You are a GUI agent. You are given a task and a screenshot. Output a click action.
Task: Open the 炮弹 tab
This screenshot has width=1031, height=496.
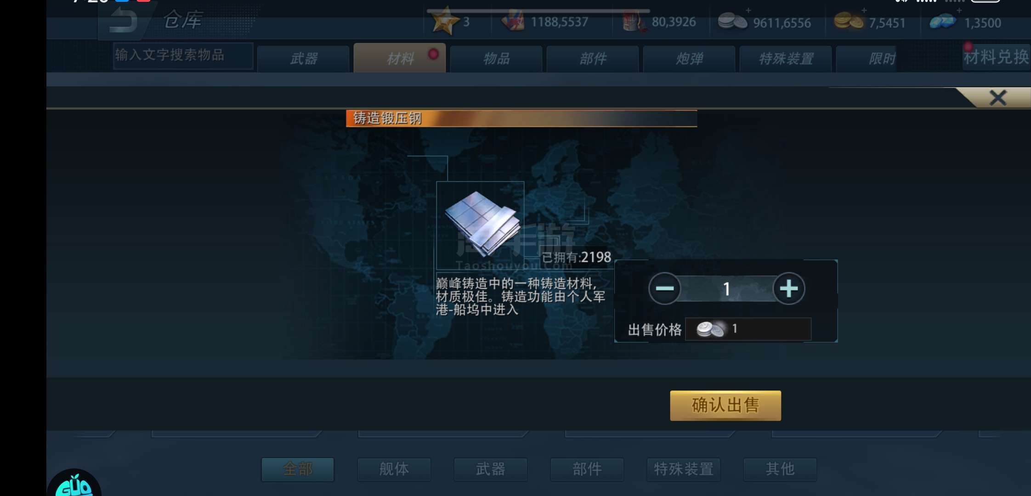tap(689, 59)
